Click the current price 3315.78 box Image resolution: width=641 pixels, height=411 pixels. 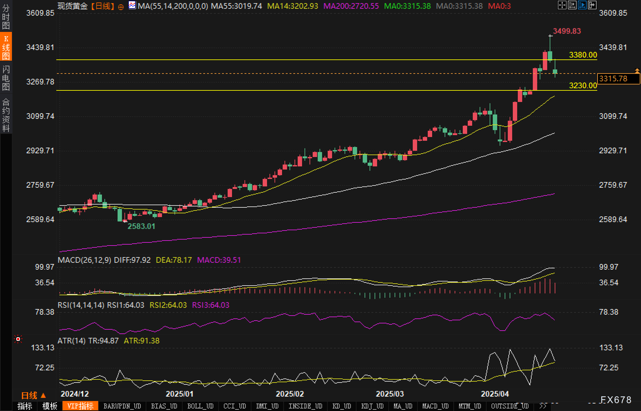coord(618,79)
